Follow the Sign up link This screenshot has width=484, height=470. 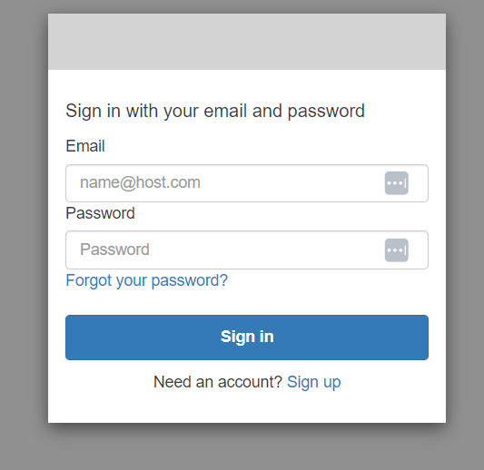(x=314, y=382)
